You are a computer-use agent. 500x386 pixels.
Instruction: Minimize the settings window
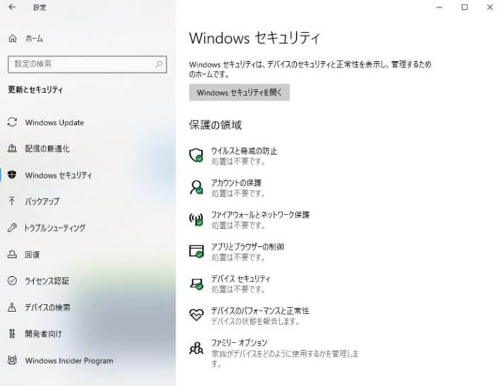[439, 7]
